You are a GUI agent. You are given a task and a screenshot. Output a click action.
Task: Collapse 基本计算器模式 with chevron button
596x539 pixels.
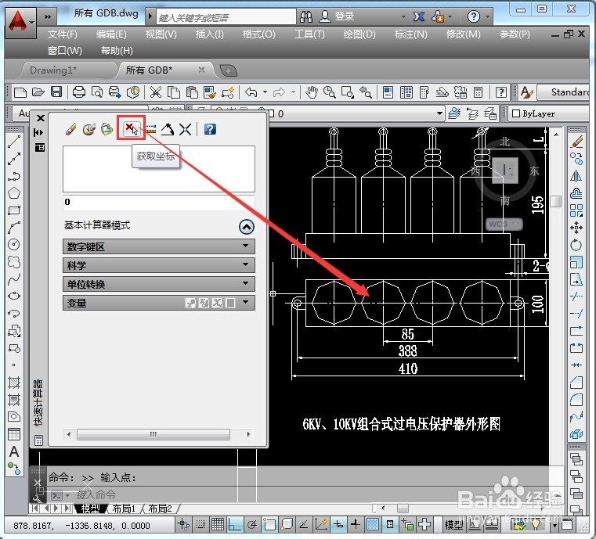[246, 227]
